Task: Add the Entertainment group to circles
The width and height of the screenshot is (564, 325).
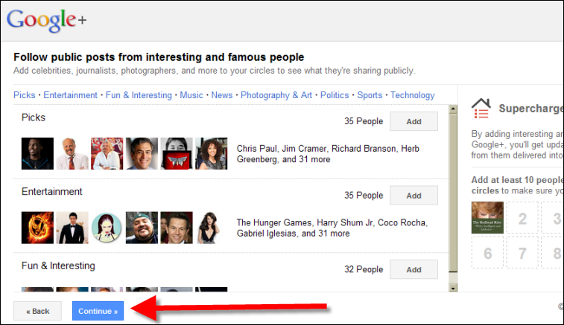Action: pos(414,196)
